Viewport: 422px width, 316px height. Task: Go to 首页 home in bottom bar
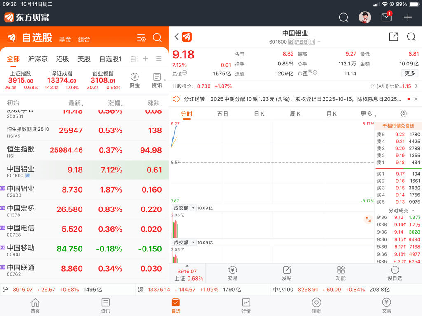point(35,306)
